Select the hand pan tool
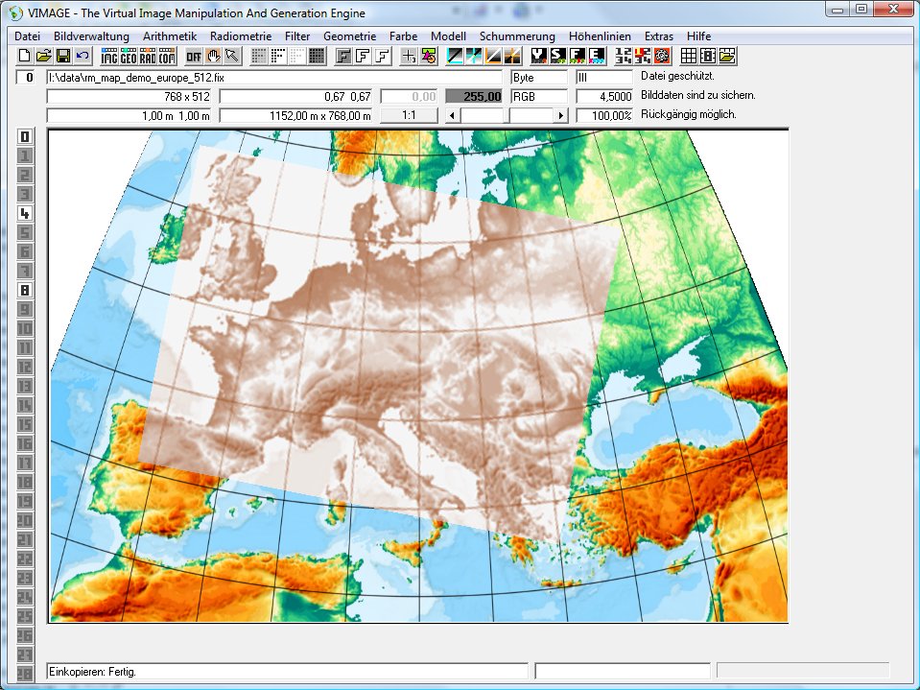 pos(213,56)
